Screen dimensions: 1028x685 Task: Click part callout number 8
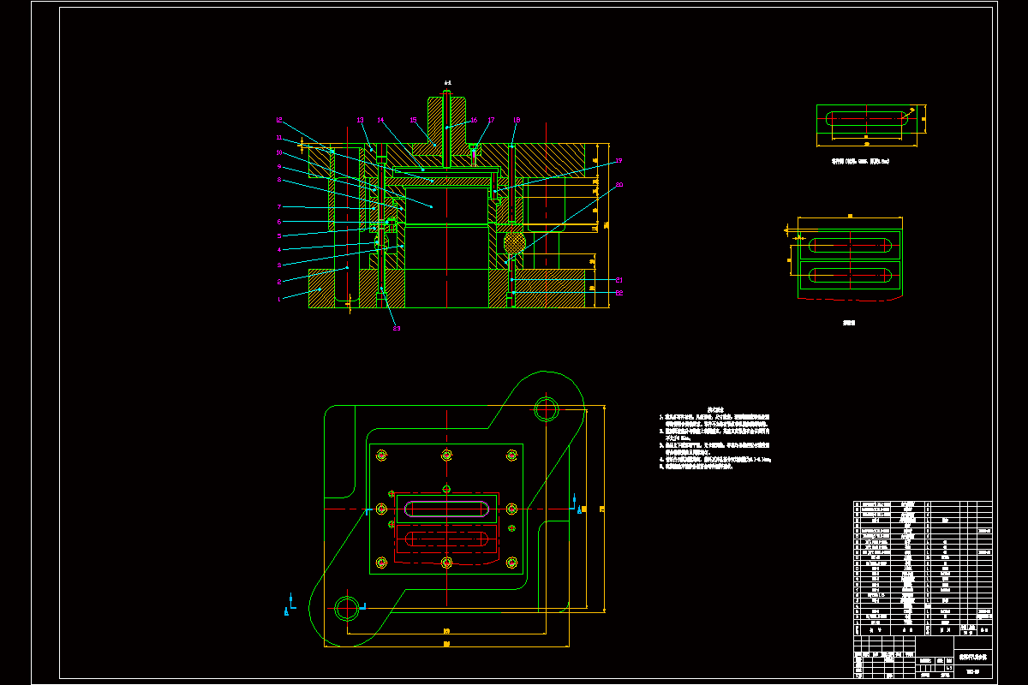tap(279, 180)
